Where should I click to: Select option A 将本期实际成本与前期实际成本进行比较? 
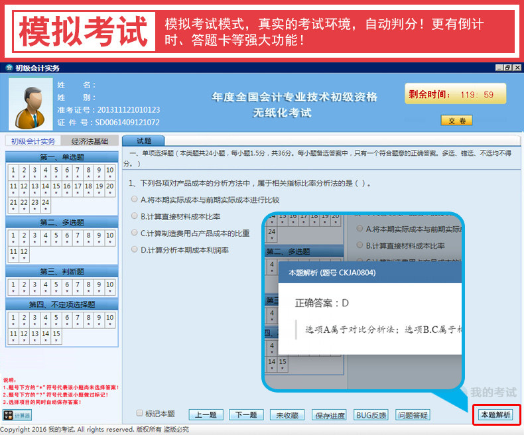click(135, 200)
